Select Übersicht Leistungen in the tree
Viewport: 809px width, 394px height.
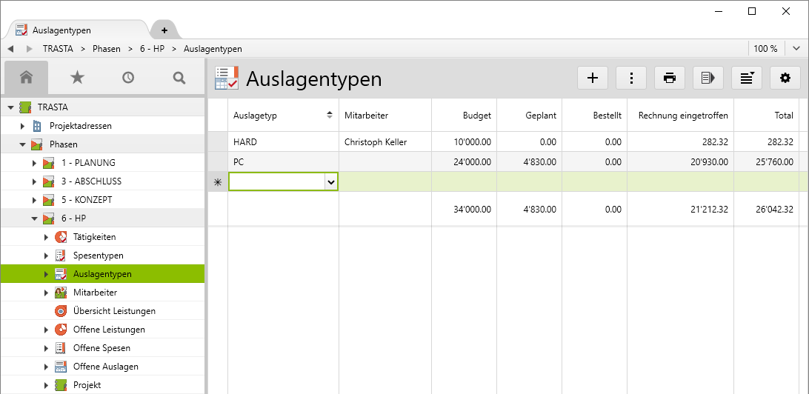click(x=114, y=311)
